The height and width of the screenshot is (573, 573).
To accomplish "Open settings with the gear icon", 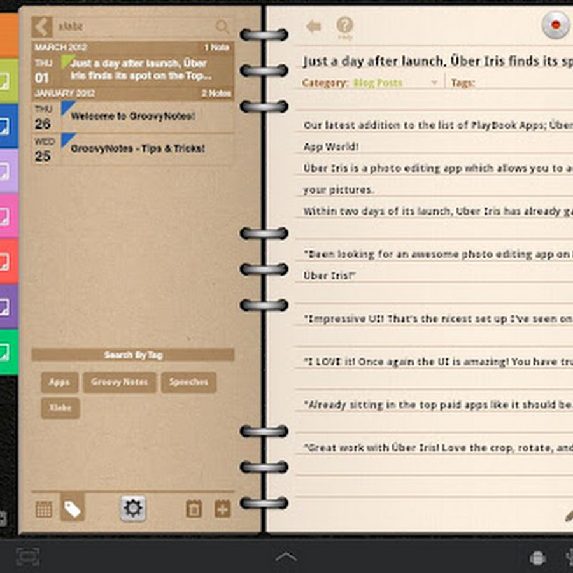I will [x=133, y=508].
